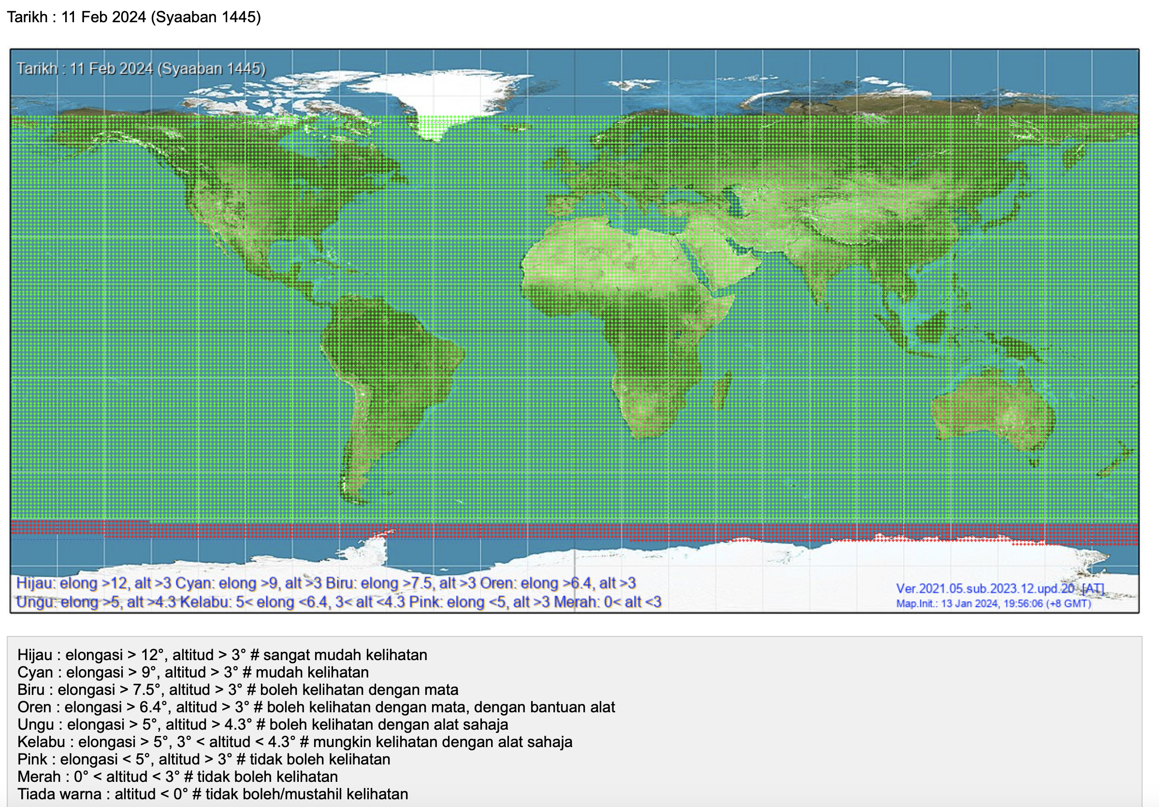This screenshot has width=1159, height=807.
Task: Click the Hijau elongasi > 12° description line
Action: pyautogui.click(x=222, y=655)
